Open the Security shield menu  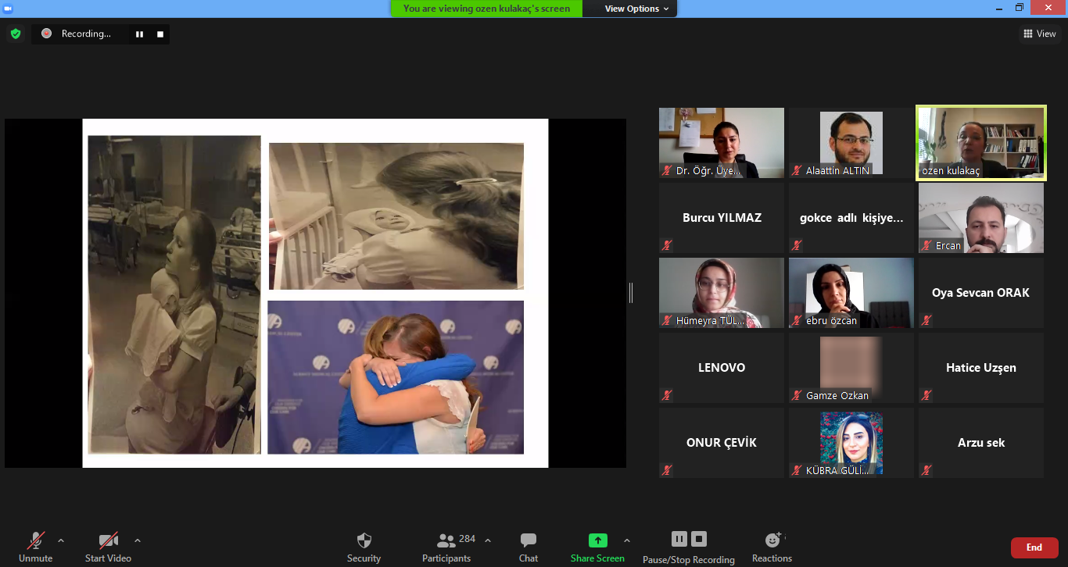(364, 546)
